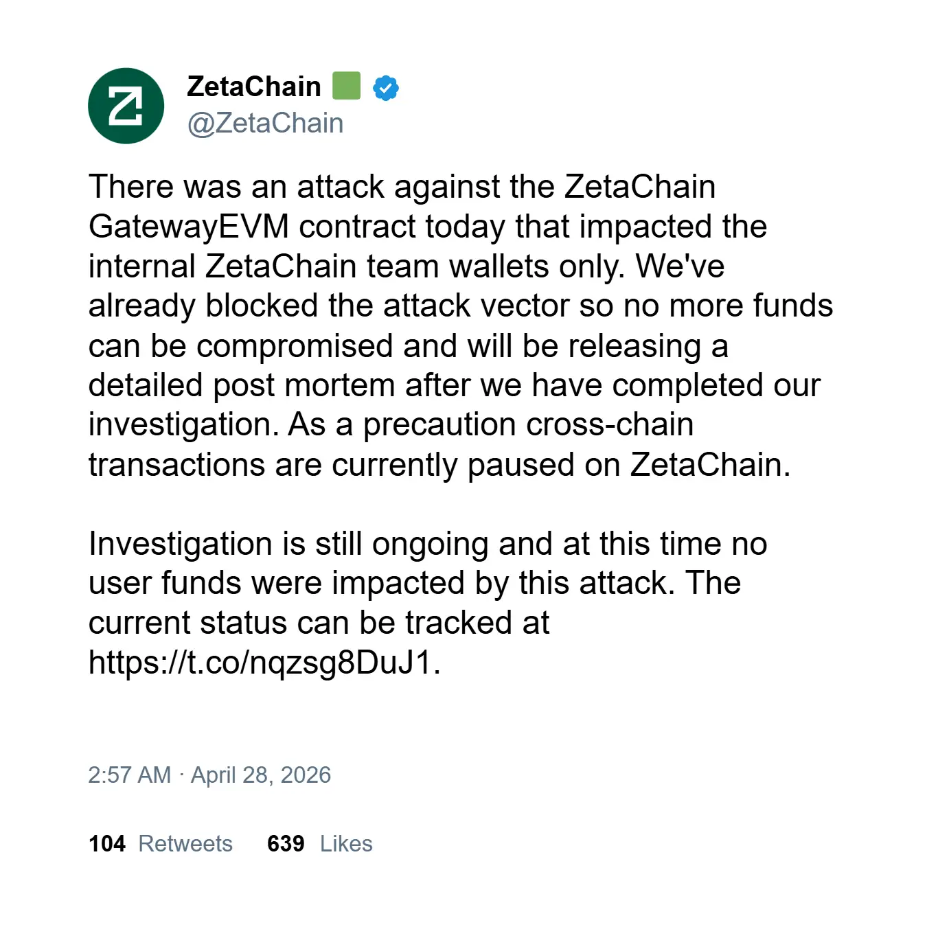
Task: Click the 639 like count
Action: (286, 844)
